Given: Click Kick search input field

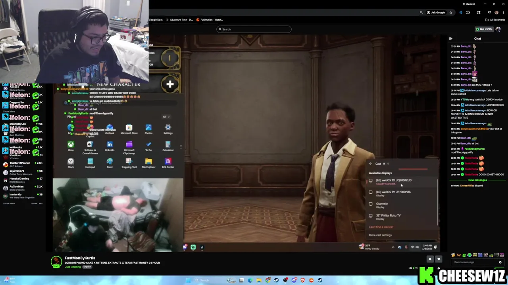Looking at the screenshot, I should pos(254,29).
